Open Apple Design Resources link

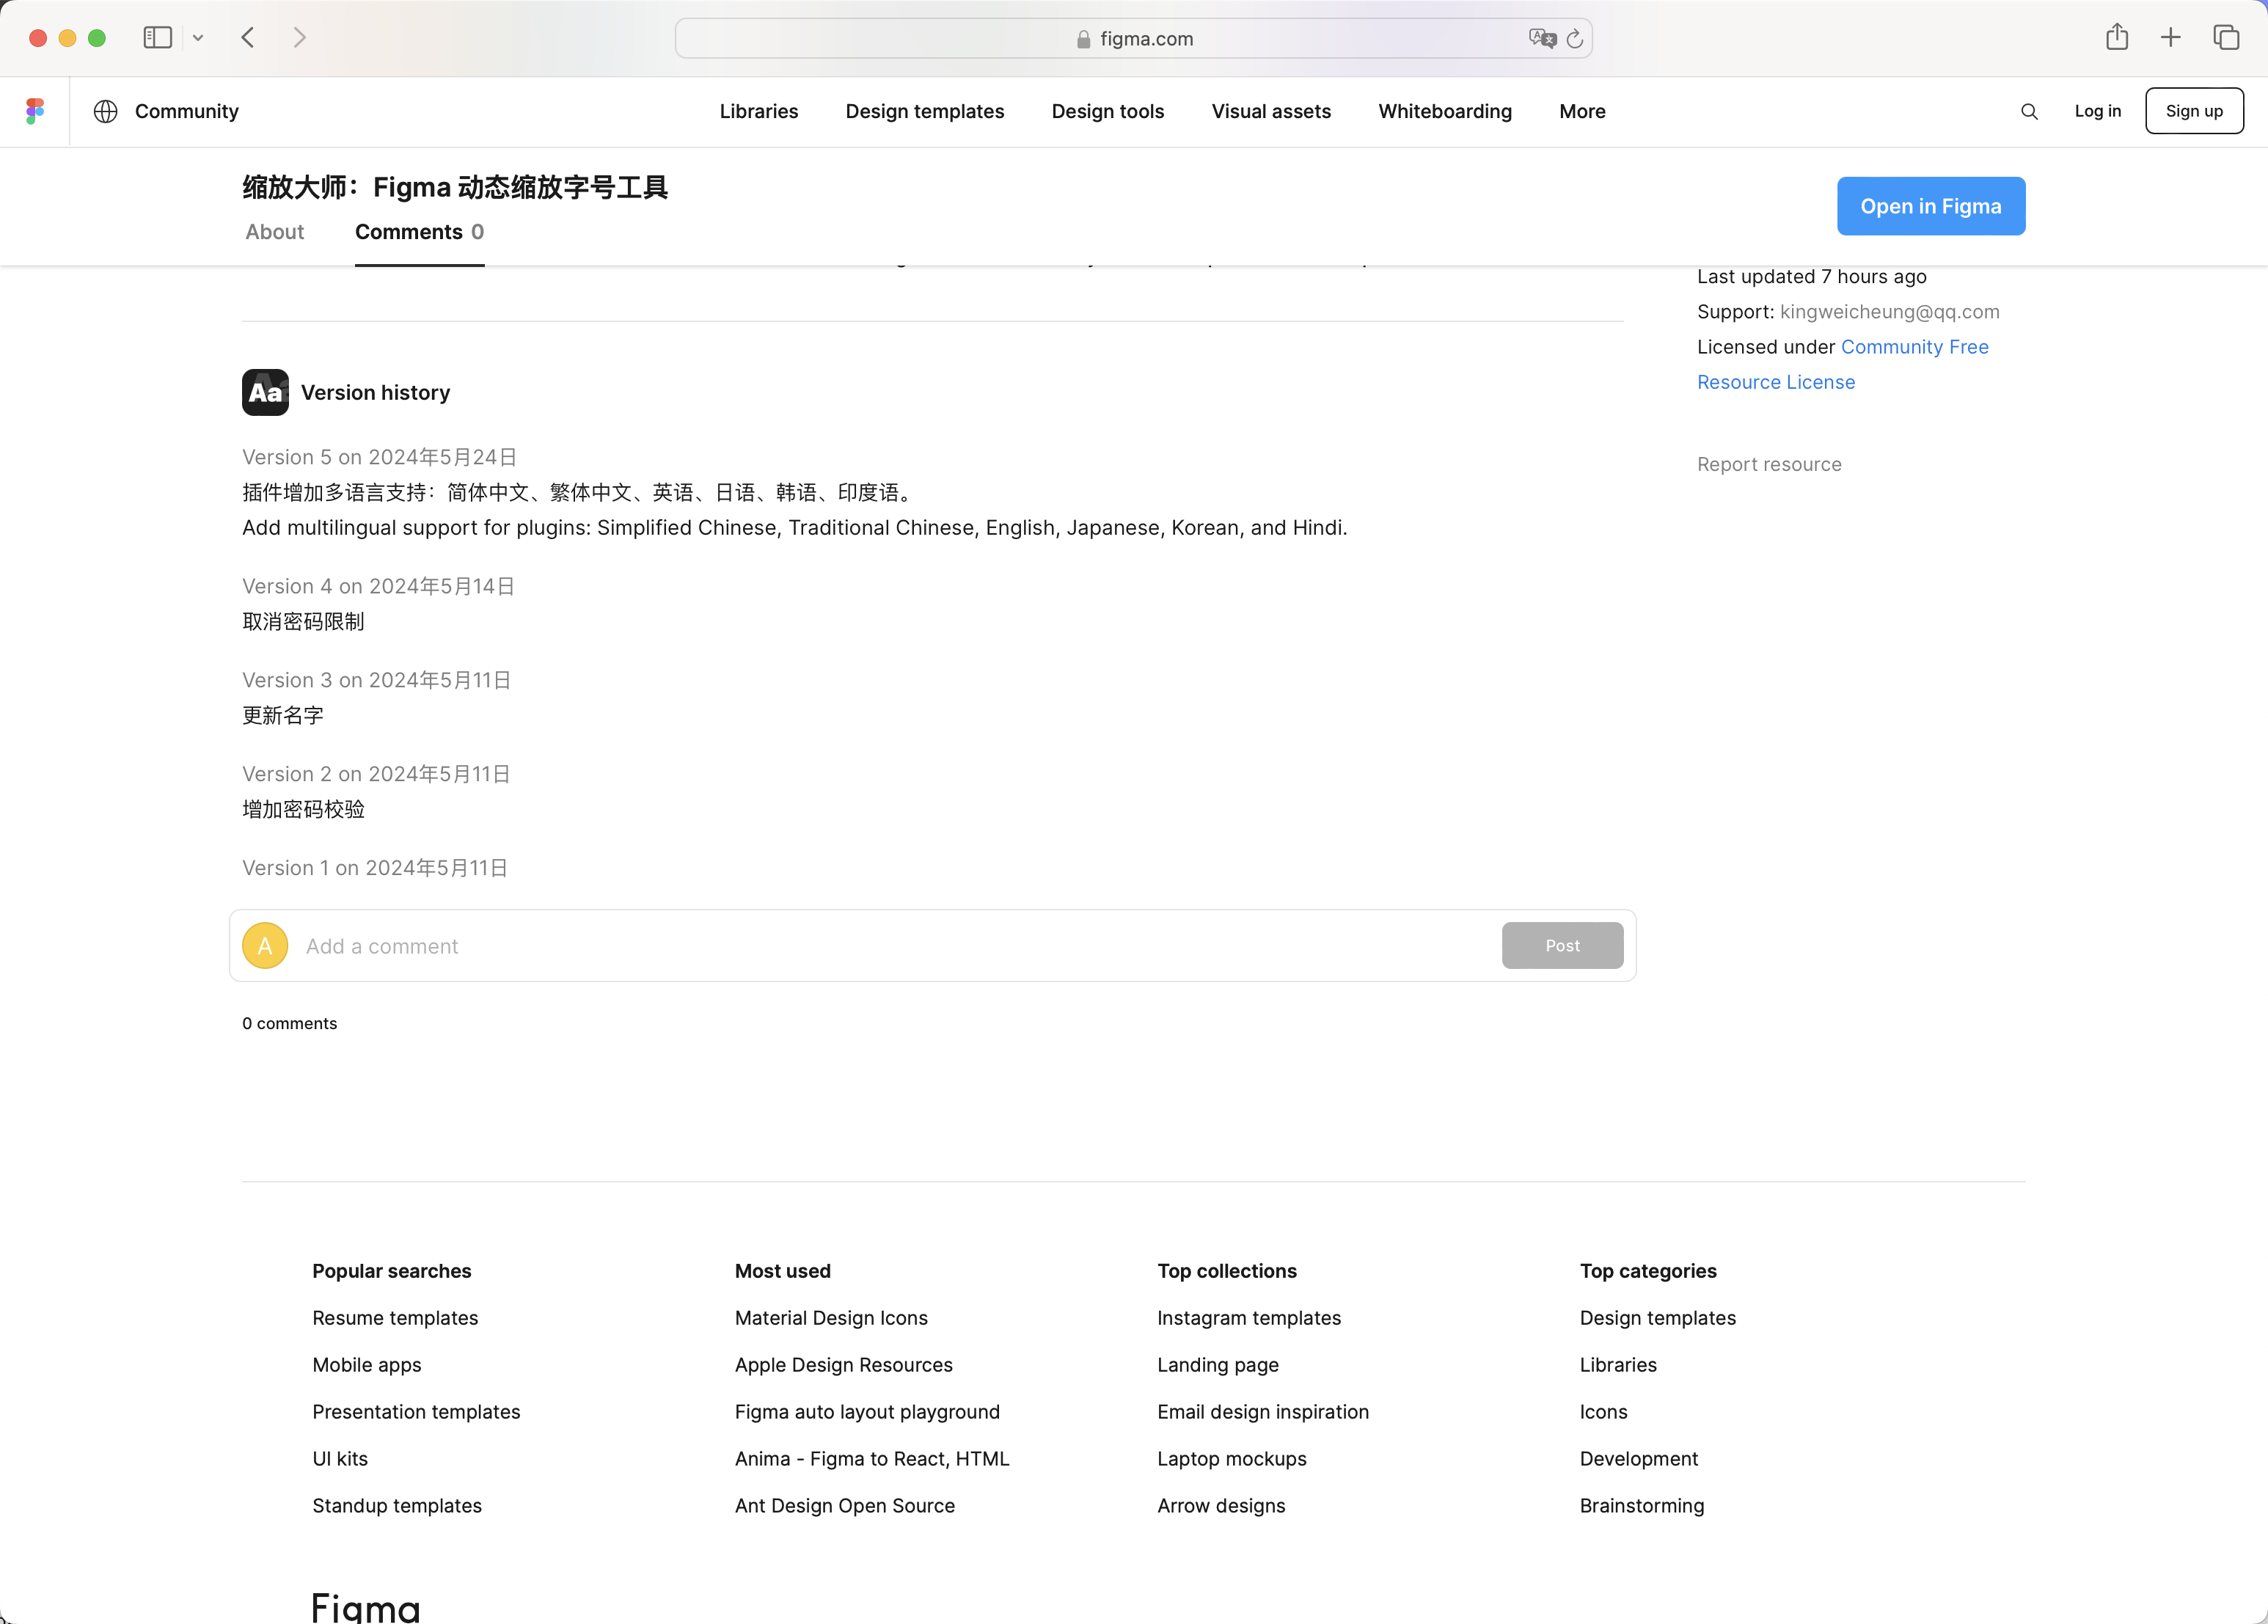pos(844,1365)
